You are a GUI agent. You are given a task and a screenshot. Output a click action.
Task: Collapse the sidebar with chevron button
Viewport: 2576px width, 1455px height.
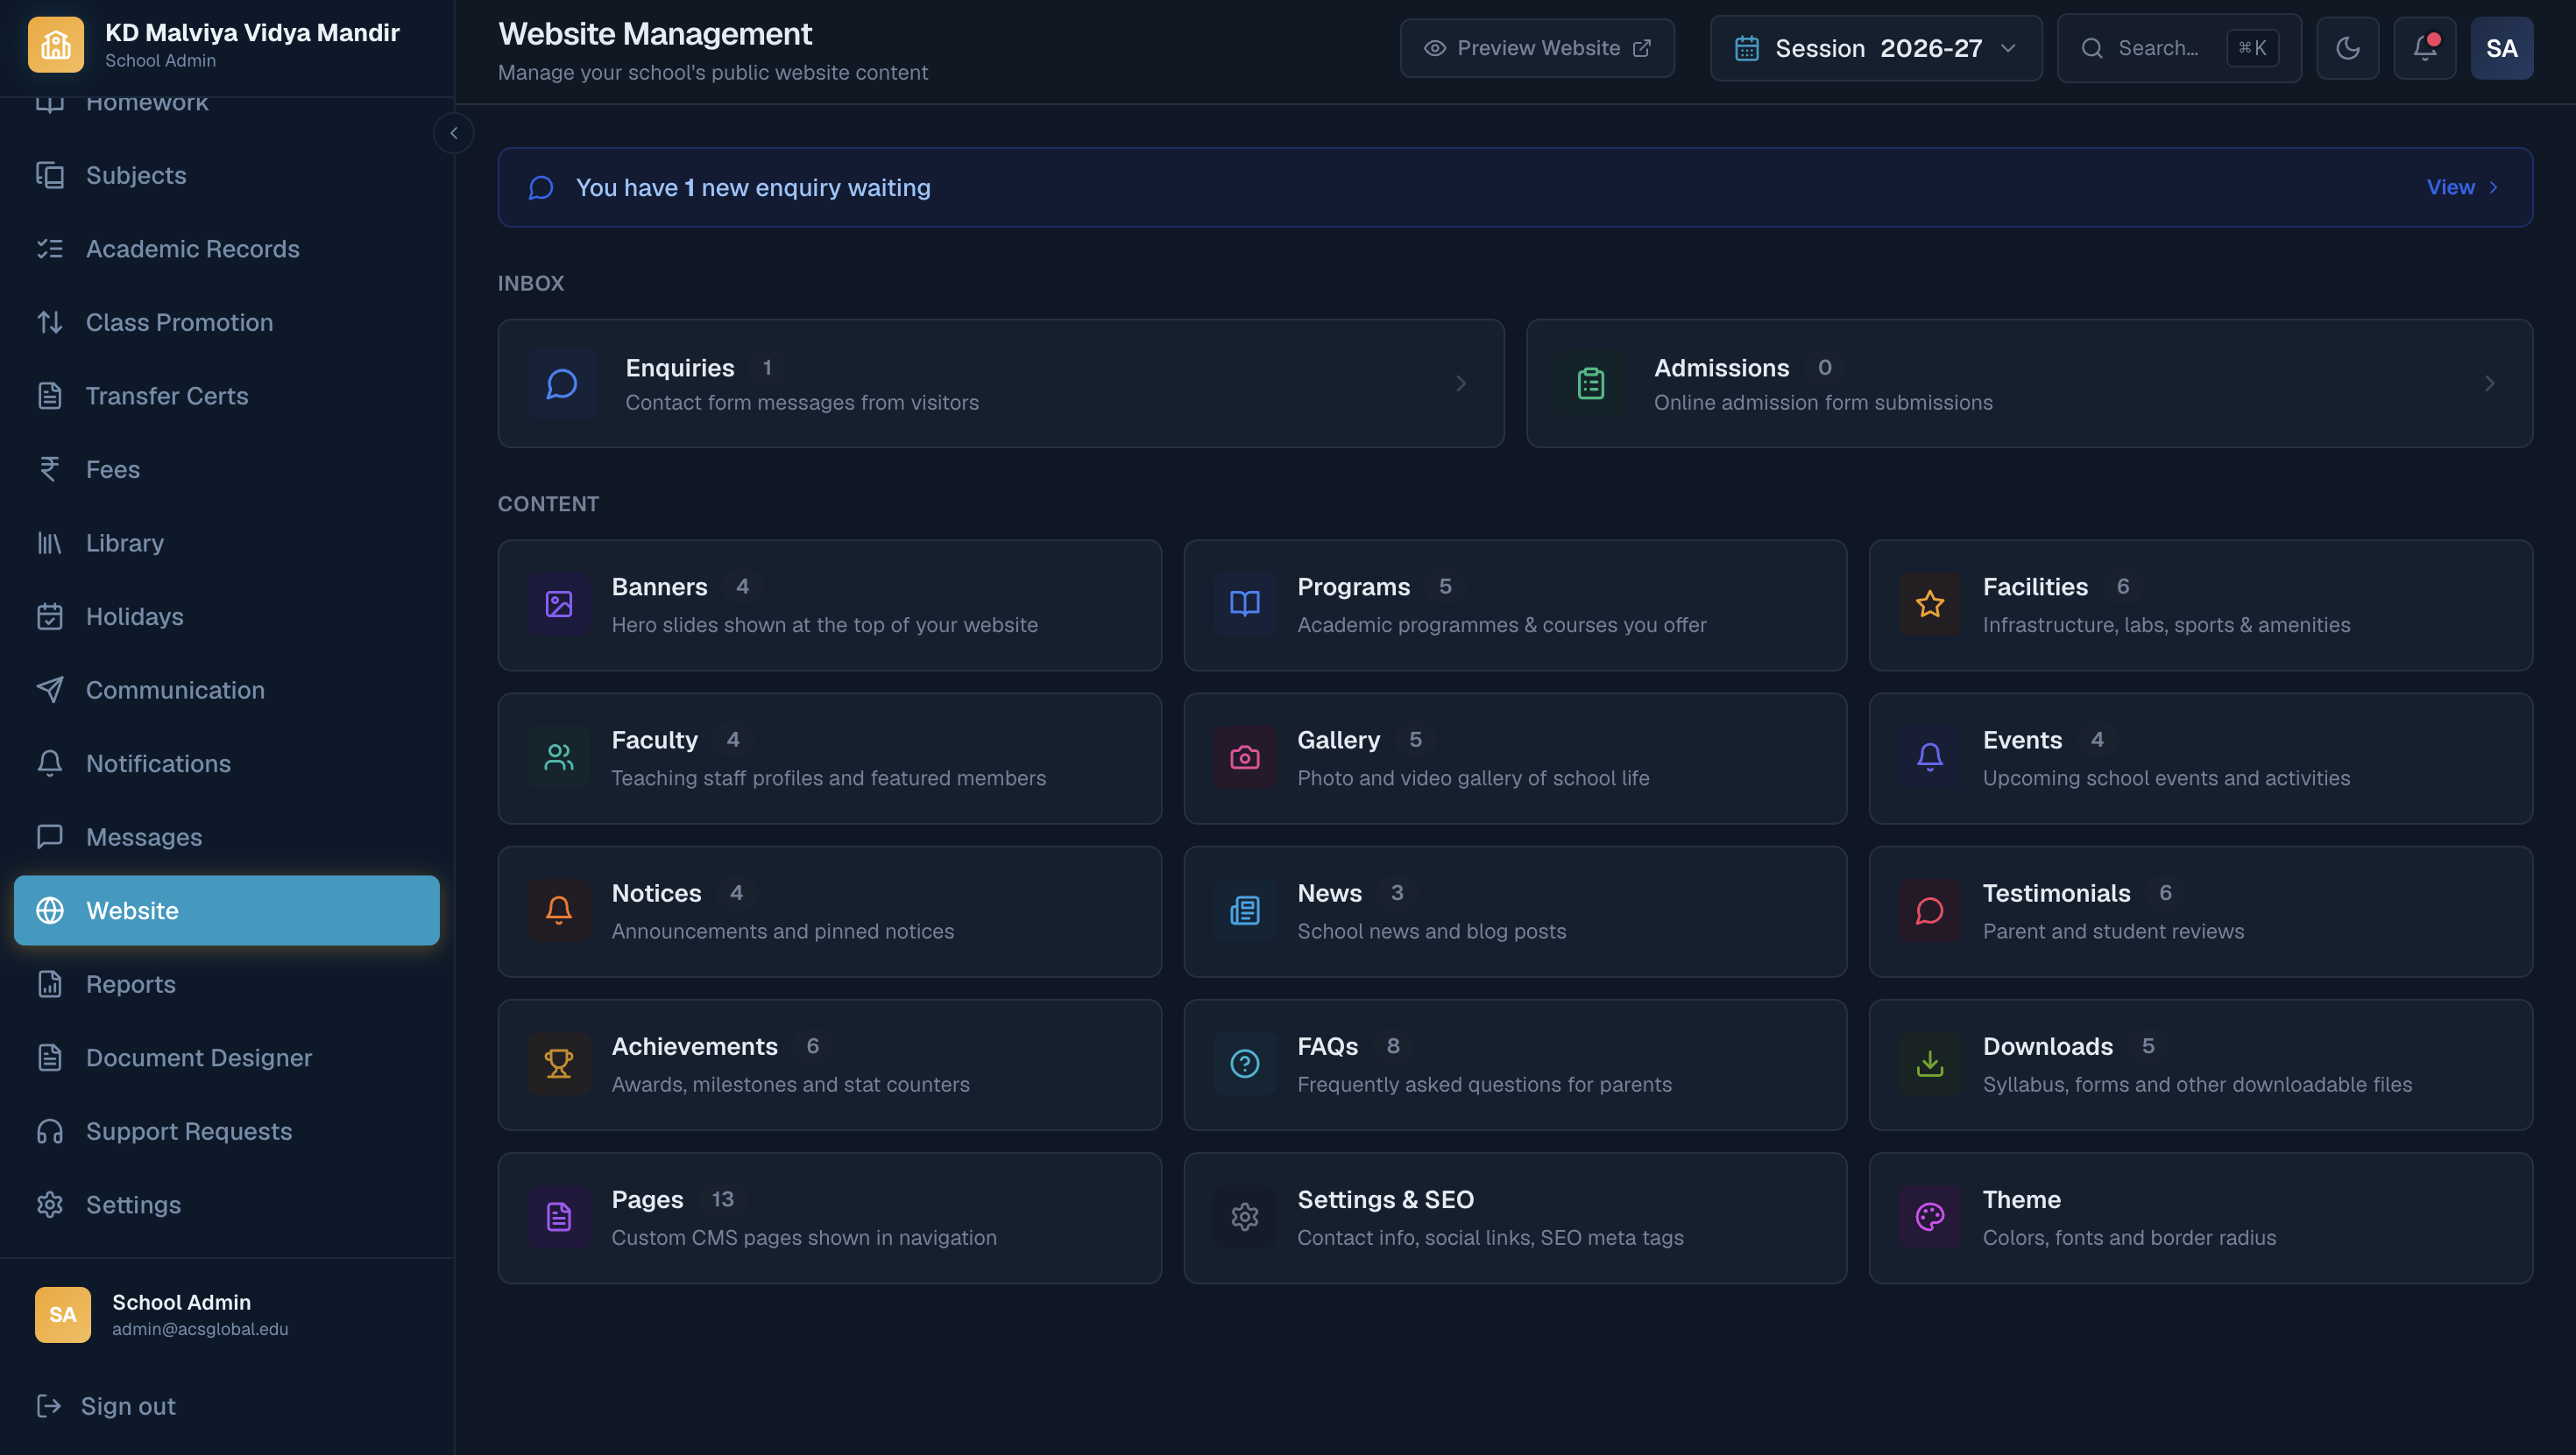(453, 133)
